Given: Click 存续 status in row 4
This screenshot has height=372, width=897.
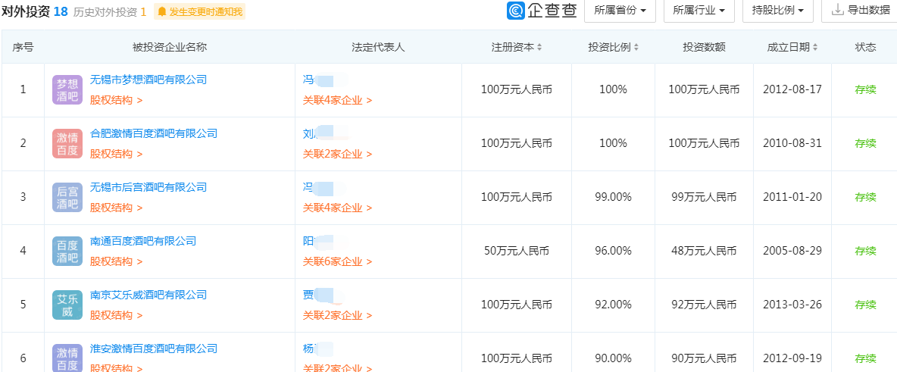Looking at the screenshot, I should (865, 252).
